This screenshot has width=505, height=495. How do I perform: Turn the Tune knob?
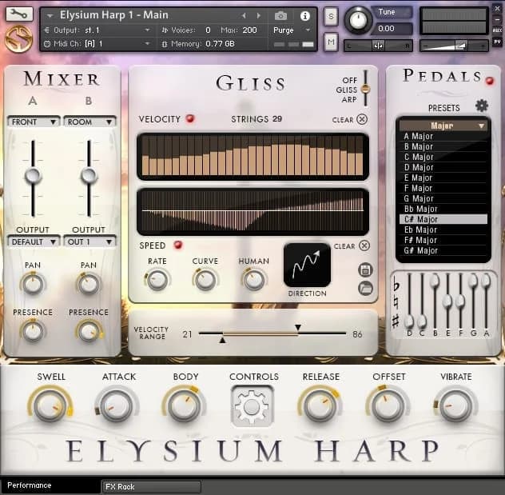click(358, 20)
